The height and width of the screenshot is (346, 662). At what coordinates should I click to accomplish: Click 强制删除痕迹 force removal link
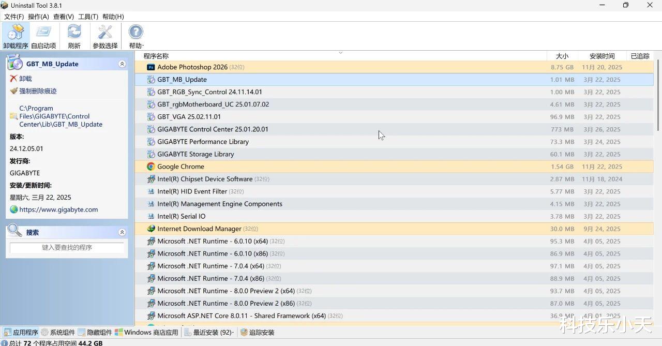tap(38, 91)
